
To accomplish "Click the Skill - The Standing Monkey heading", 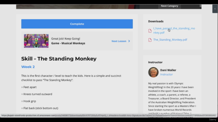I will [59, 59].
